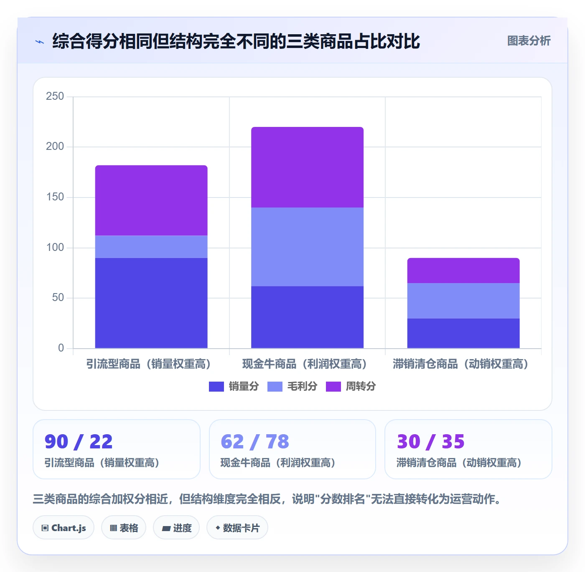
Task: Open the 90 / 22 引流型商品 card
Action: pyautogui.click(x=117, y=449)
